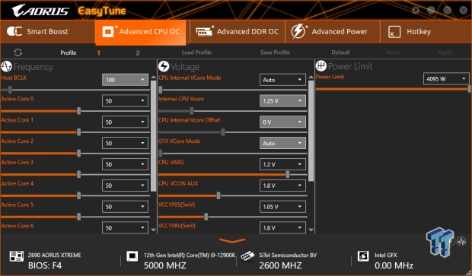Screen dimensions: 472x276
Task: Select profile 2
Action: point(138,53)
